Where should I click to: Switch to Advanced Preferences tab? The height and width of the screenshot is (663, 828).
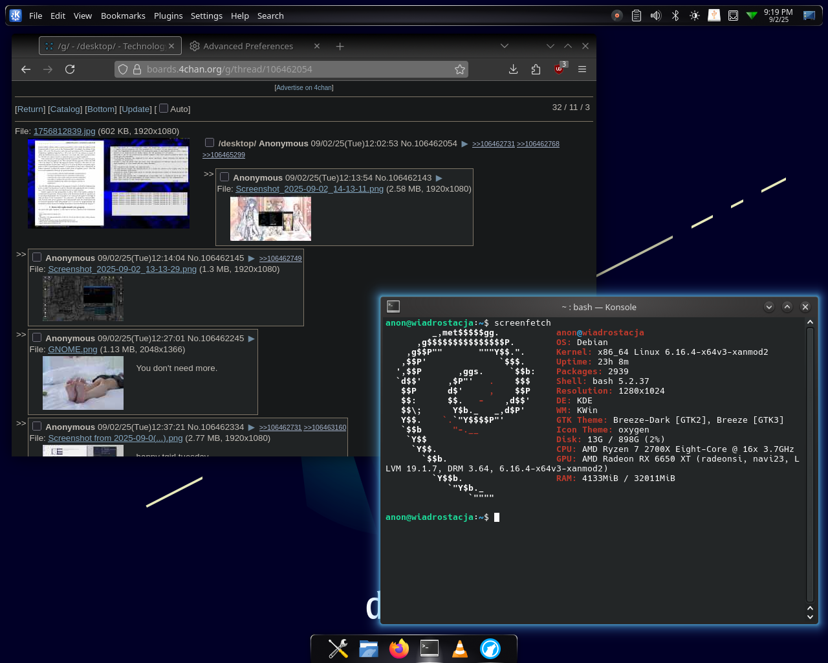point(248,46)
